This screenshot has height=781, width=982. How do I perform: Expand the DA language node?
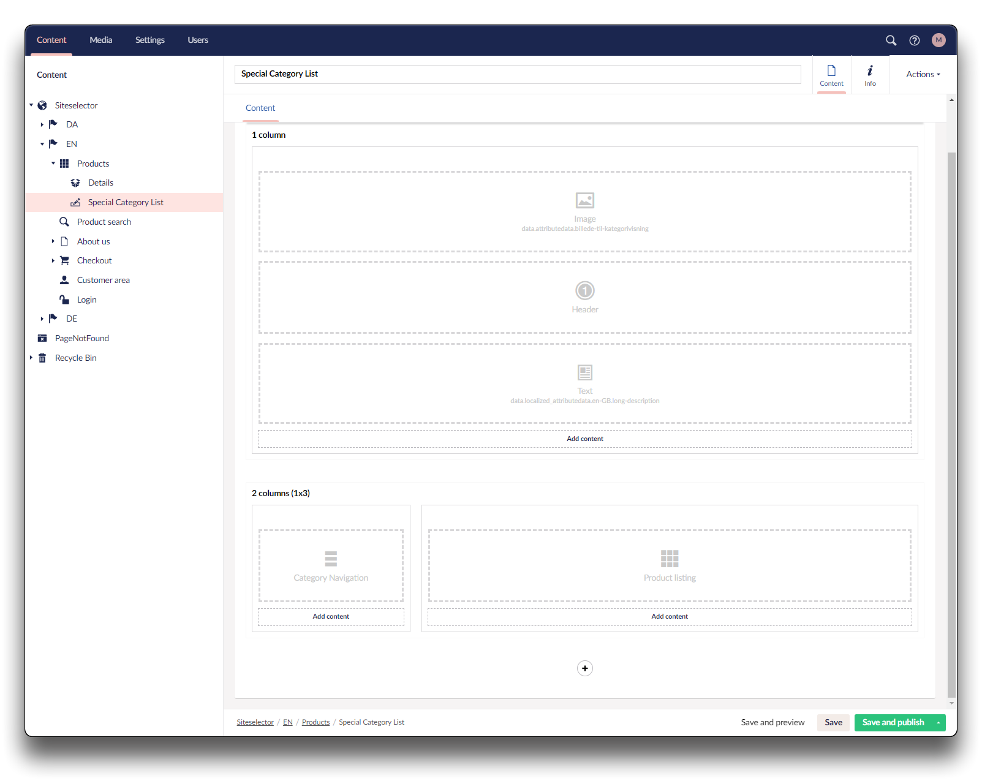click(x=42, y=125)
